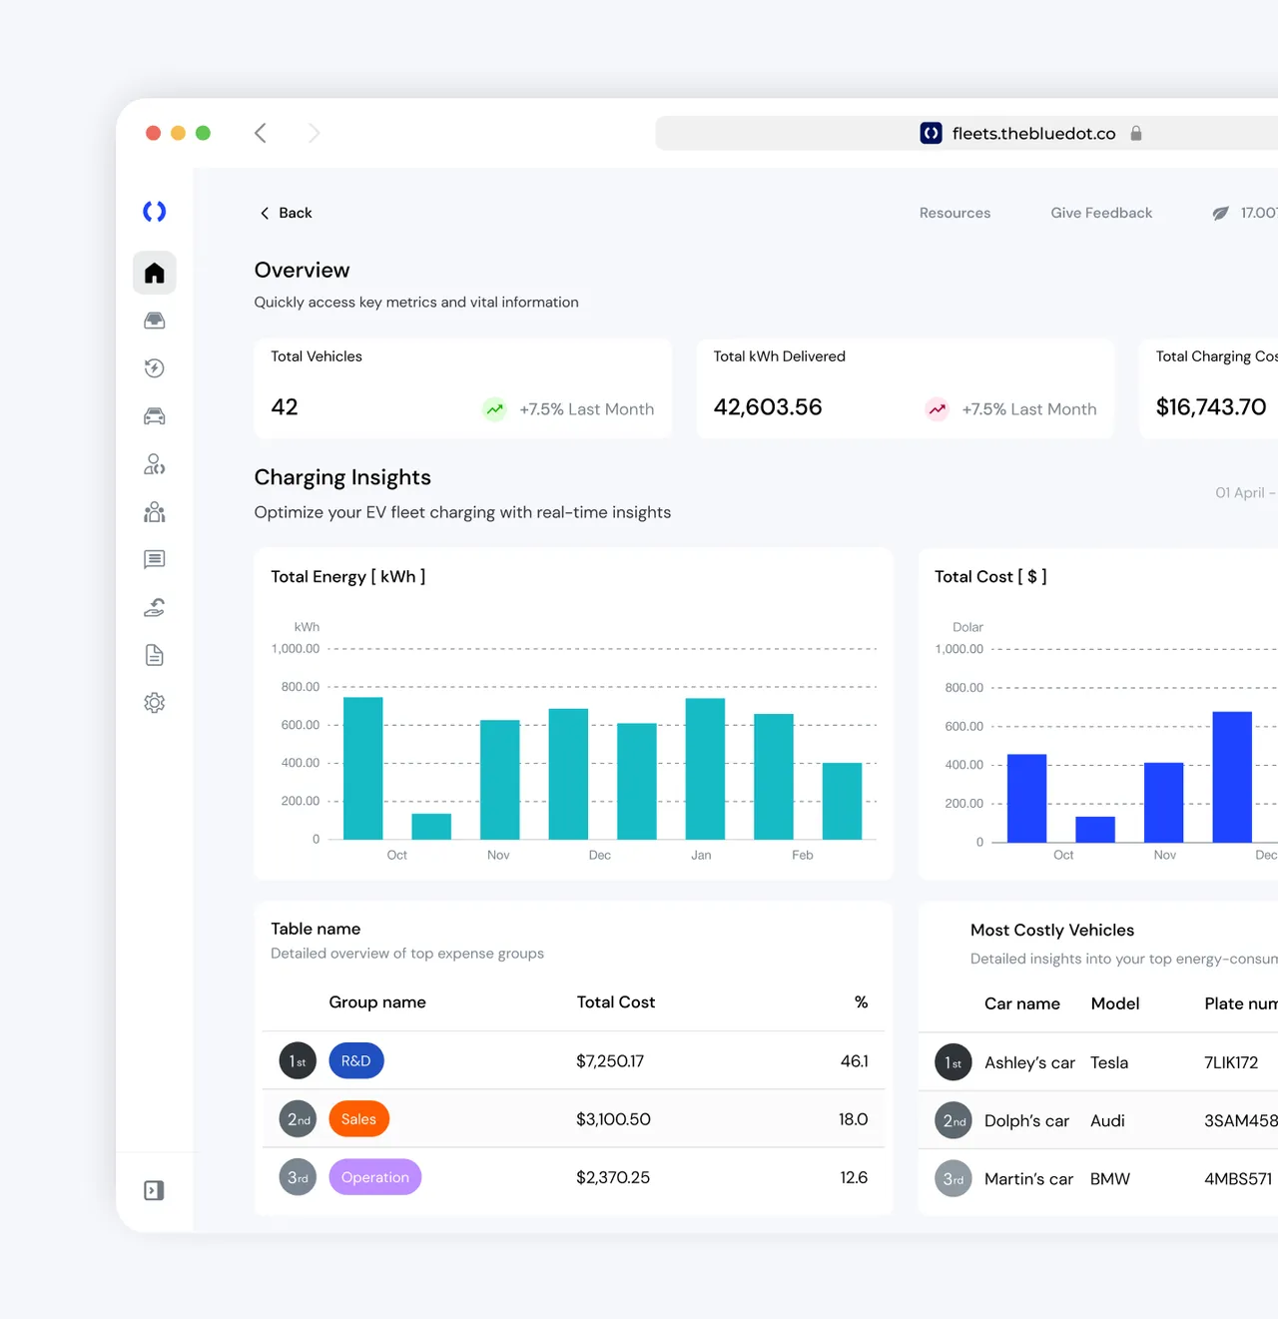Open the driver link user icon
Viewport: 1278px width, 1319px height.
[x=154, y=464]
